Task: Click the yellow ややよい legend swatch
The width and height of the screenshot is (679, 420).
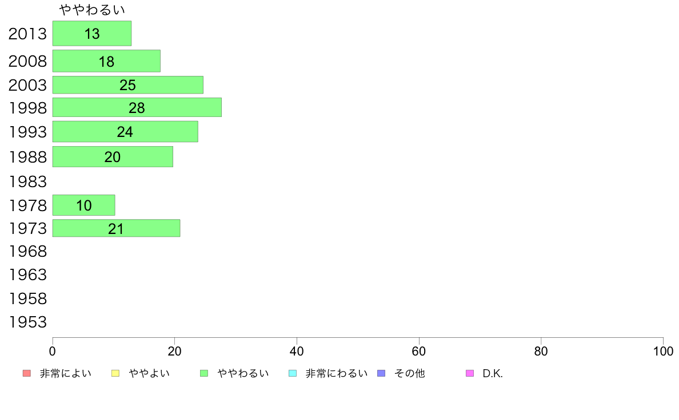Action: pyautogui.click(x=115, y=373)
